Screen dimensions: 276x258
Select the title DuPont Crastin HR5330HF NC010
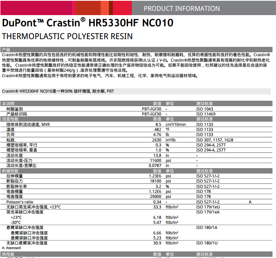[87, 23]
